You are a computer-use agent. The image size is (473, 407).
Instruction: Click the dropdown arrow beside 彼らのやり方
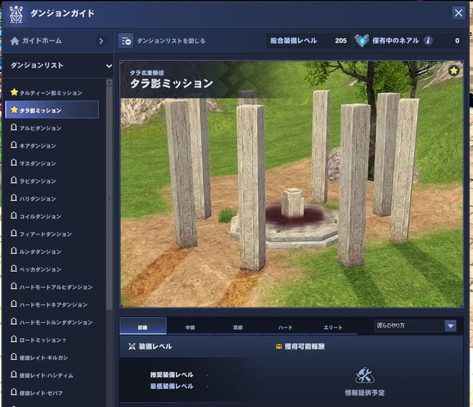pos(450,326)
